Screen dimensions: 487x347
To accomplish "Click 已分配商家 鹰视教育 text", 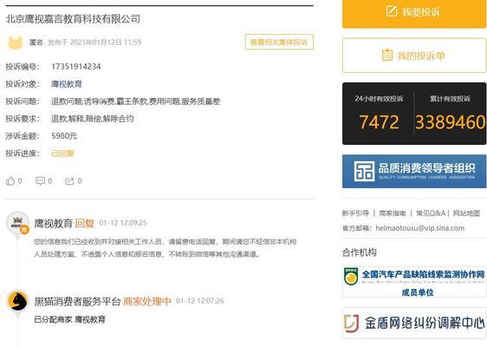I will 69,319.
